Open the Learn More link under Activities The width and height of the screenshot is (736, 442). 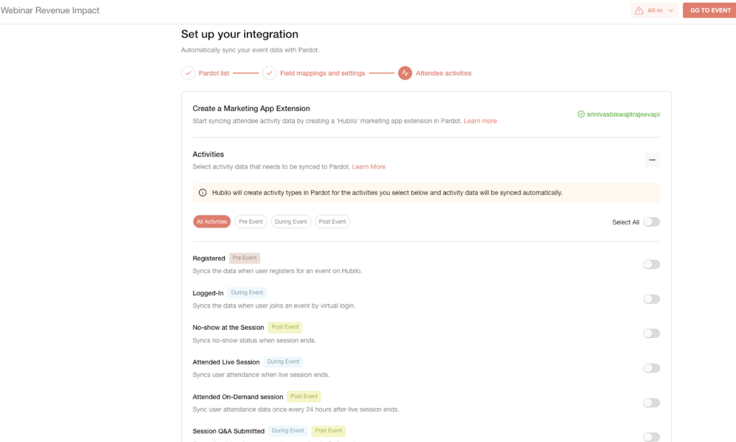point(368,167)
